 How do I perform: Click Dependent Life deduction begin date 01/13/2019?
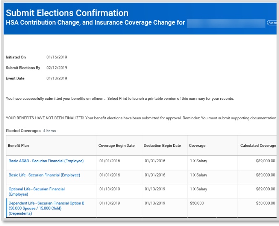[155, 203]
